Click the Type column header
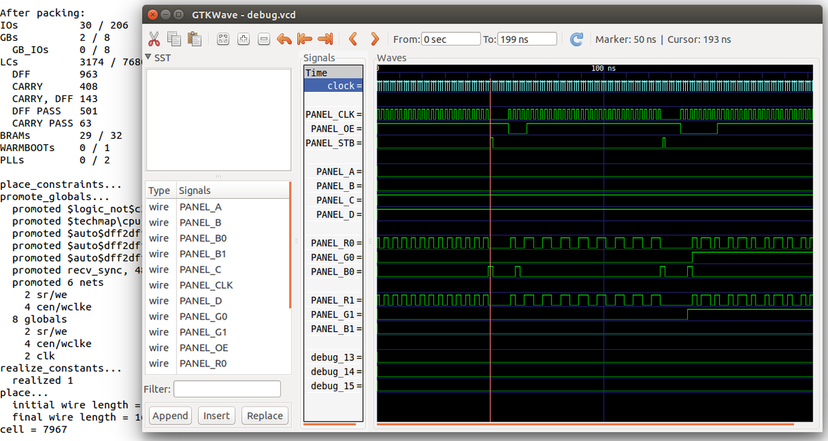The image size is (828, 441). 159,190
